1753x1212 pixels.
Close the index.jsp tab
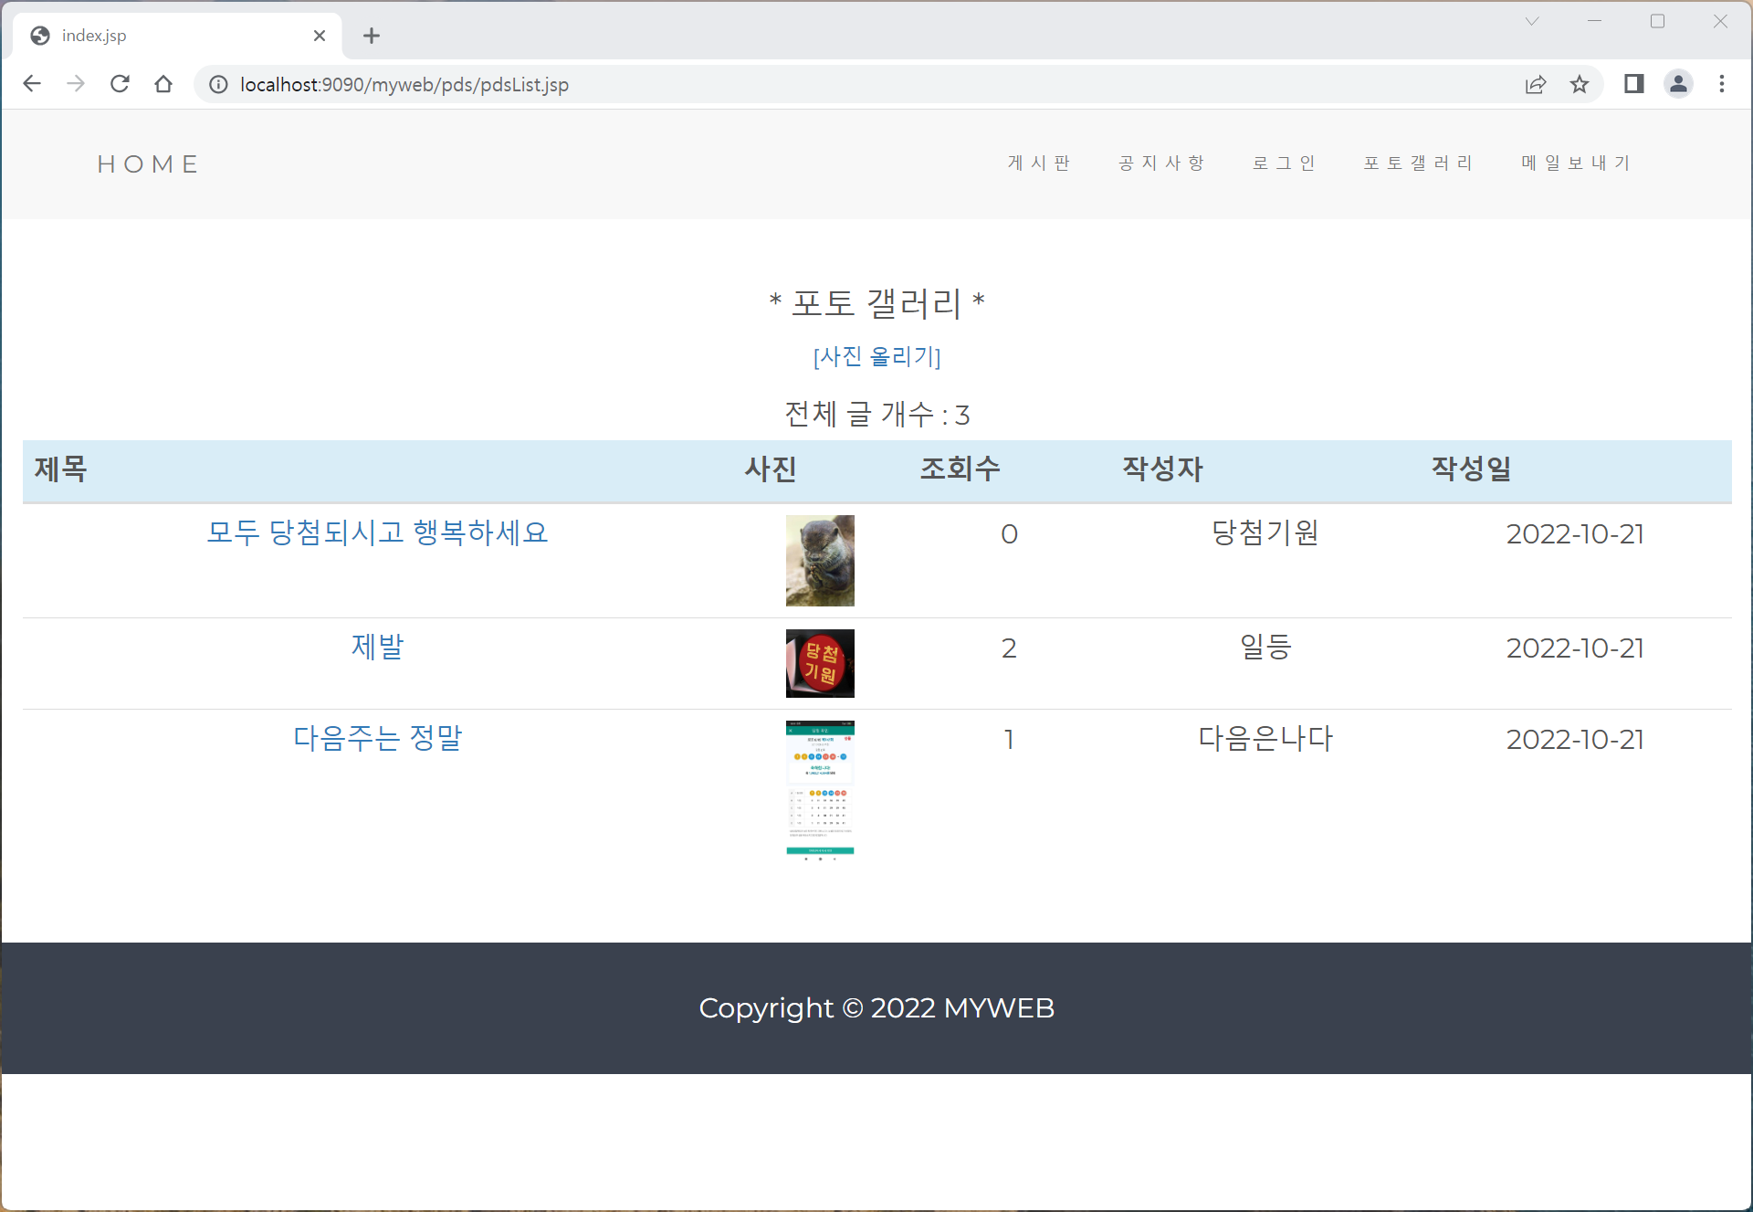point(320,36)
